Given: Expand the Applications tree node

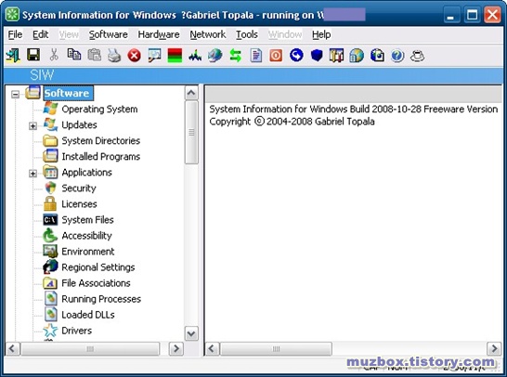Looking at the screenshot, I should 32,174.
